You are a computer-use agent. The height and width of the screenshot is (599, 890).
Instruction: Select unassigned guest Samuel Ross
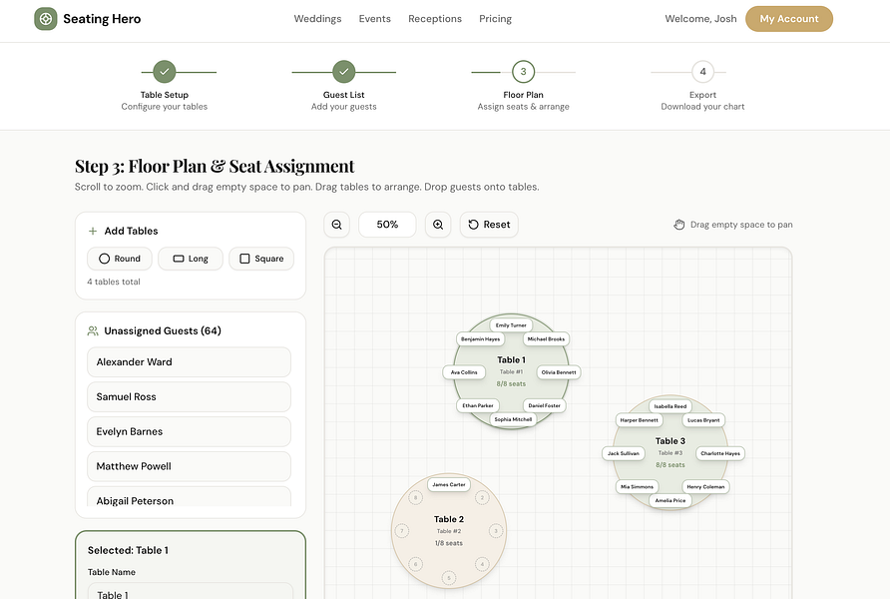(189, 397)
